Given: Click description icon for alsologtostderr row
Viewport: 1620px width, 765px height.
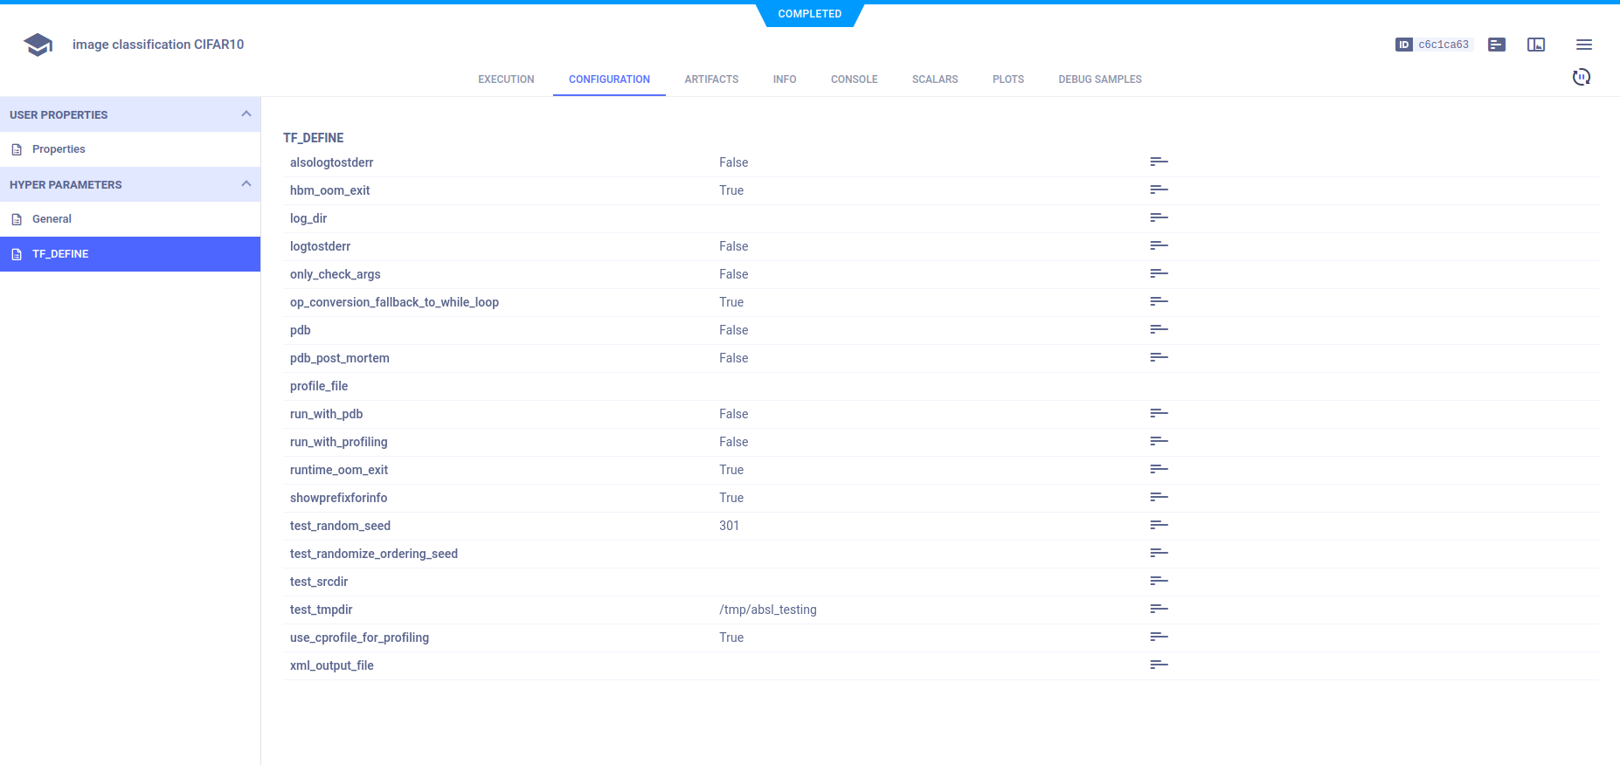Looking at the screenshot, I should pyautogui.click(x=1159, y=162).
